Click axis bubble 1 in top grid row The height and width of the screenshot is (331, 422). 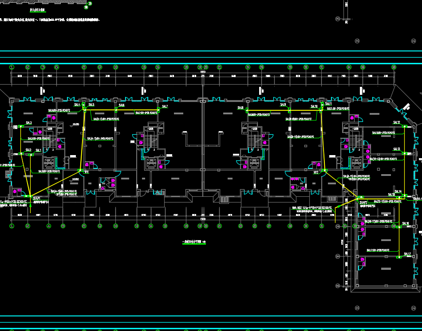12,67
